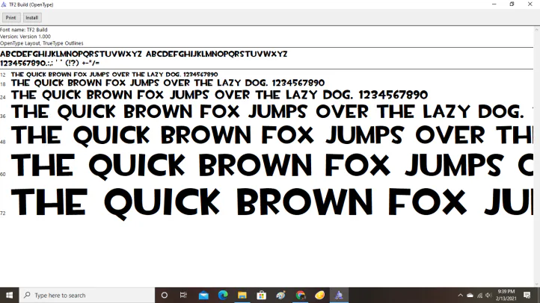
Task: Click the alphabet sample line ABCDEFGHIJKLM
Action: 144,54
